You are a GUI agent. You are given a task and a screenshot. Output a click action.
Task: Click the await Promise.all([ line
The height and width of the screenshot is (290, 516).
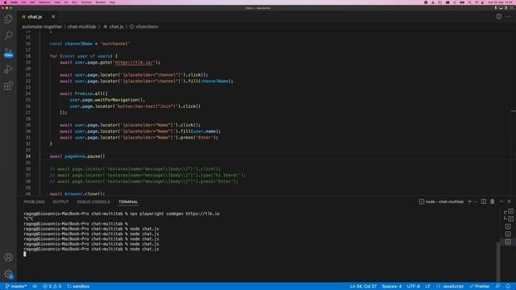point(84,93)
